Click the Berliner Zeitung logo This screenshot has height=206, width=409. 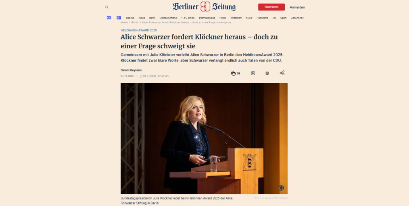[204, 6]
